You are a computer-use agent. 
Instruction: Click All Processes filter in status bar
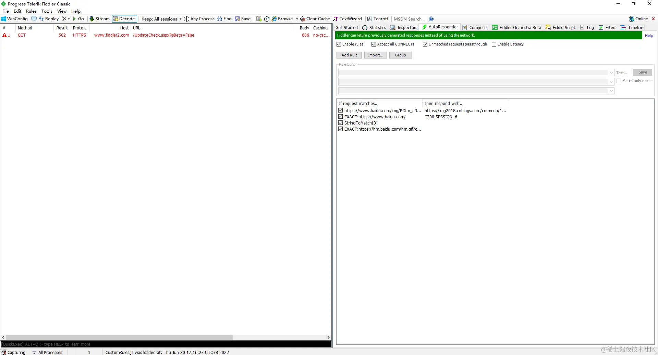click(47, 352)
